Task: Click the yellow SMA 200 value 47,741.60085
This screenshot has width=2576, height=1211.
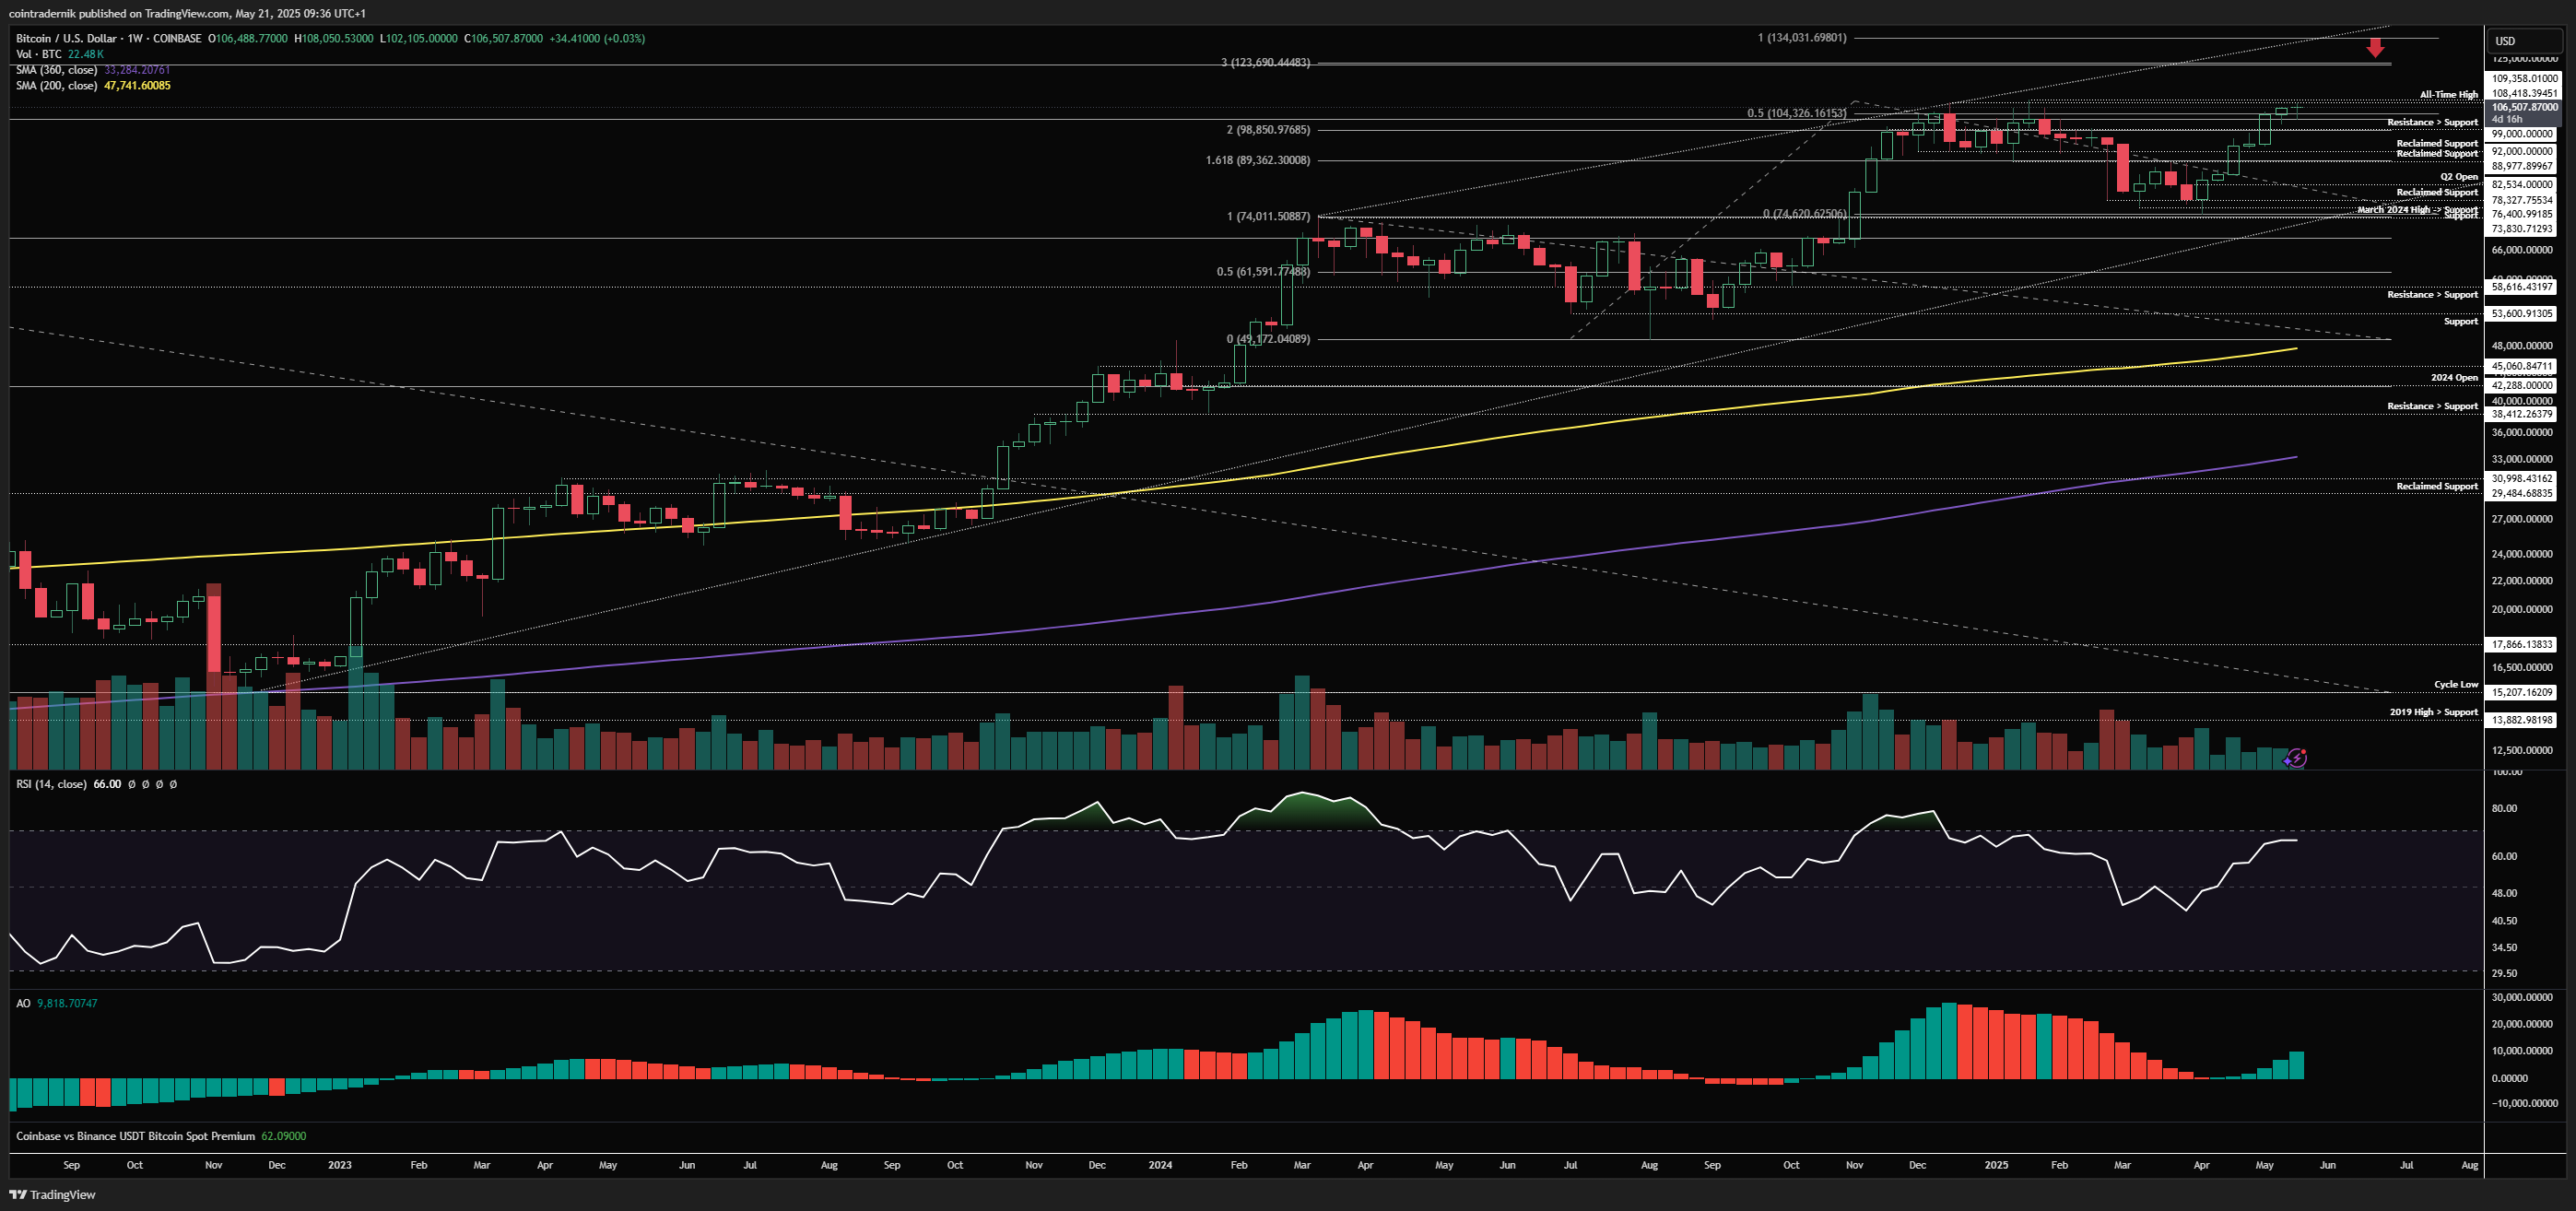Action: 137,86
